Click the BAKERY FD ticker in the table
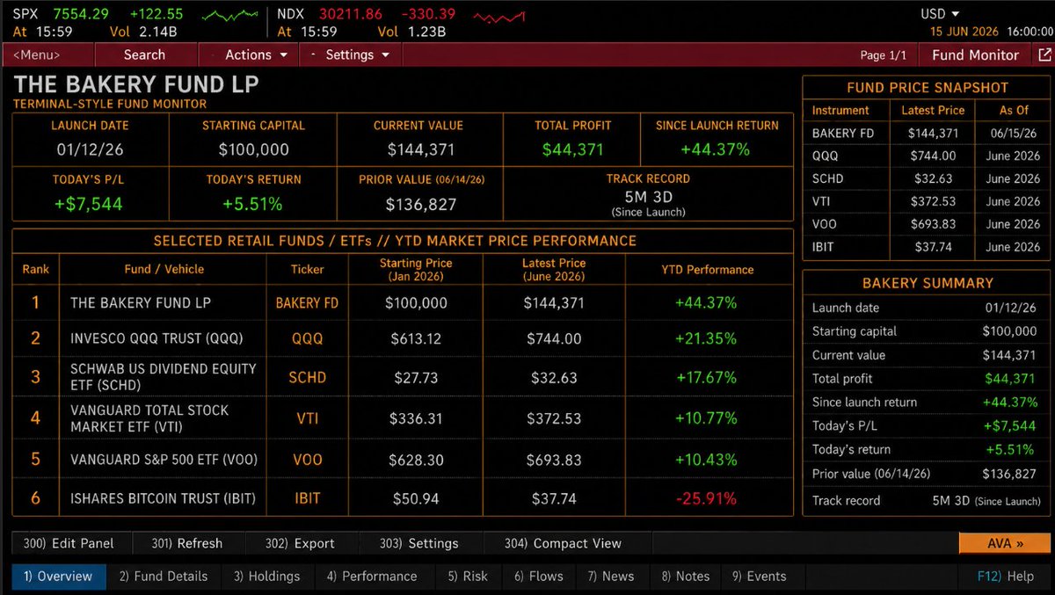The height and width of the screenshot is (595, 1055). click(x=307, y=302)
